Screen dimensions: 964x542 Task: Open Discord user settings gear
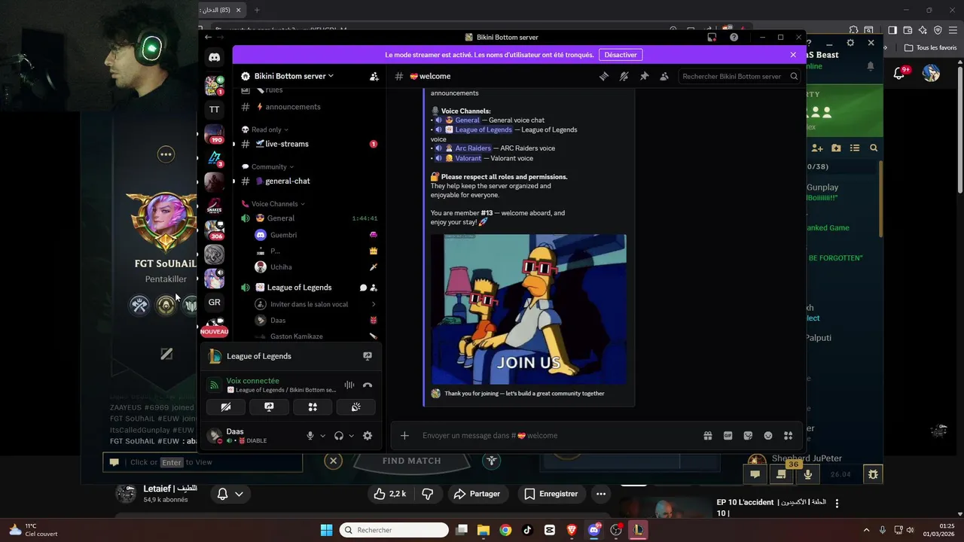[x=368, y=435]
